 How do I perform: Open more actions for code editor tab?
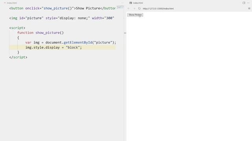(x=122, y=3)
